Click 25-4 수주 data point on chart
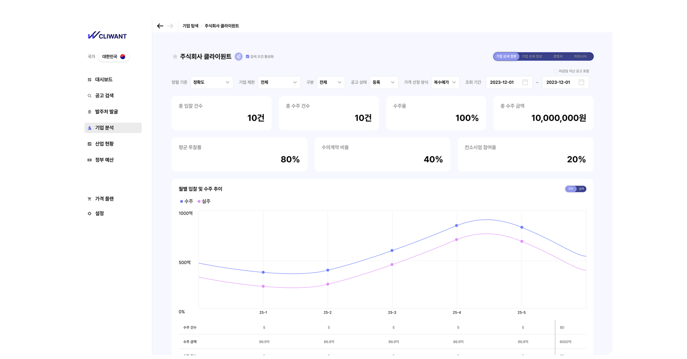The width and height of the screenshot is (687, 359). (x=457, y=226)
